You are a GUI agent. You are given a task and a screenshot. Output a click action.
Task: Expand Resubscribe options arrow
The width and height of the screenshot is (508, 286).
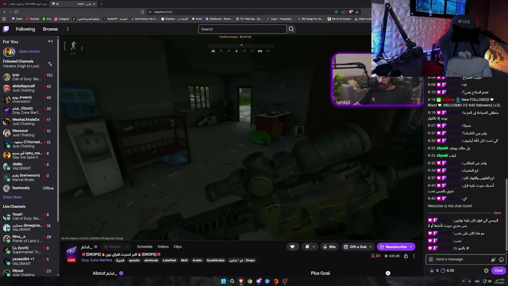(411, 247)
